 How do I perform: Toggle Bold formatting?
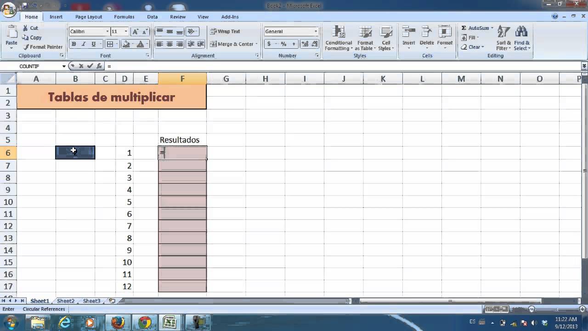73,44
